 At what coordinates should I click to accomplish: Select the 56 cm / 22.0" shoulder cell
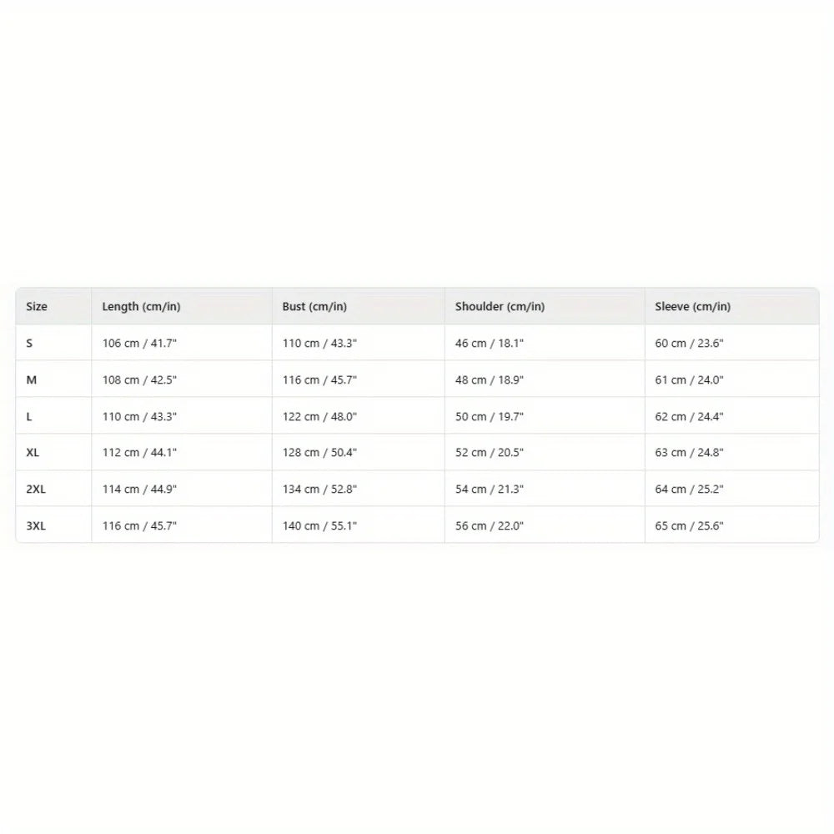pos(489,525)
